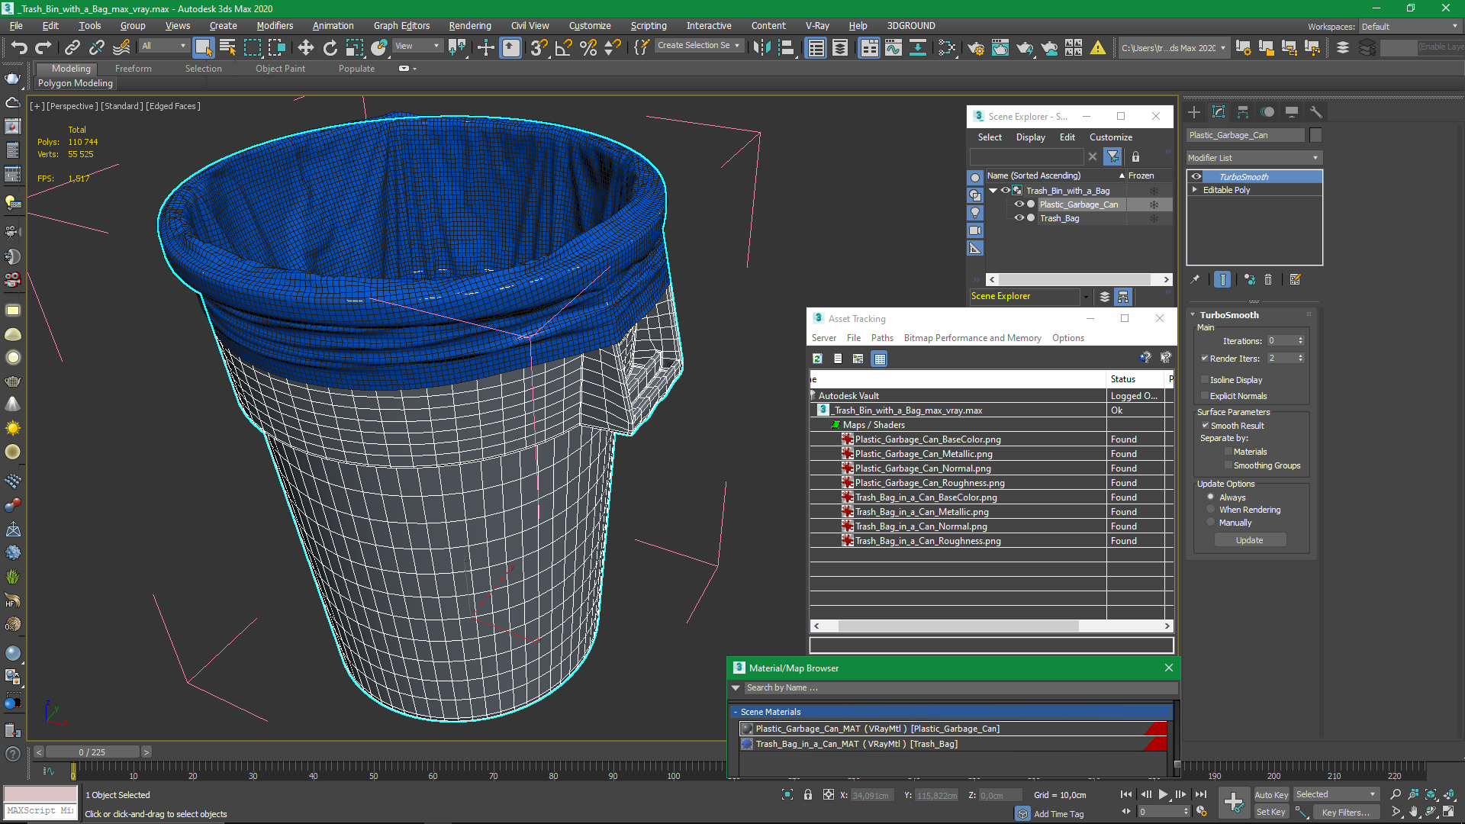Click Scene Explorer cameras filter icon
This screenshot has height=824, width=1465.
[x=975, y=230]
